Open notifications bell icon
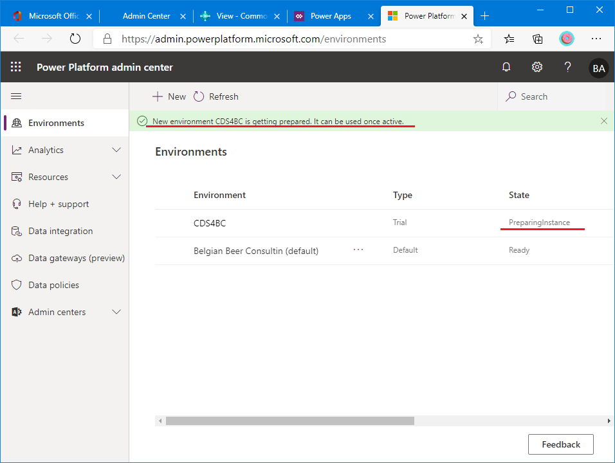Viewport: 615px width, 463px height. 506,67
